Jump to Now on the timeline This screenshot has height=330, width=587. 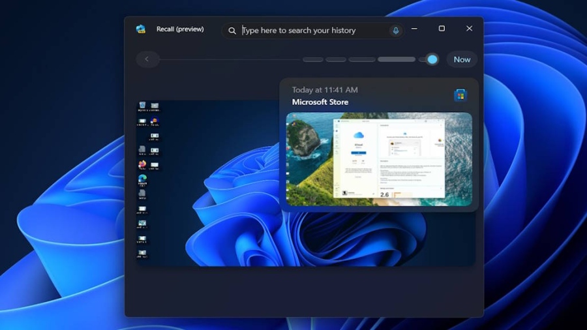coord(462,59)
